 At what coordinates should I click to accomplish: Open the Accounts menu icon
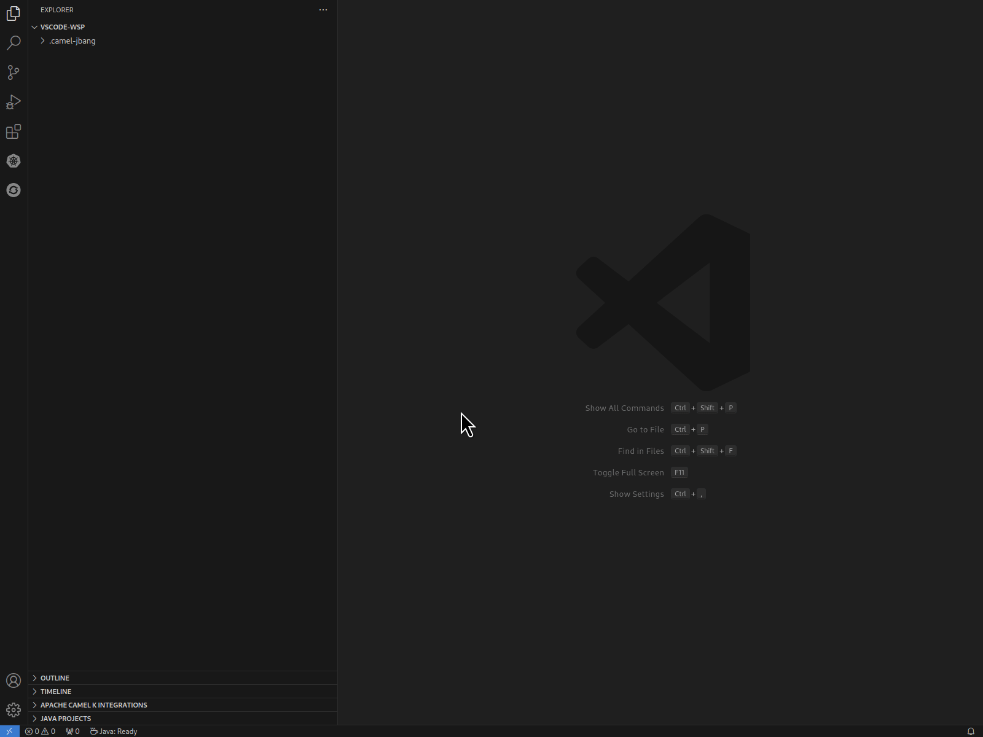click(x=14, y=680)
